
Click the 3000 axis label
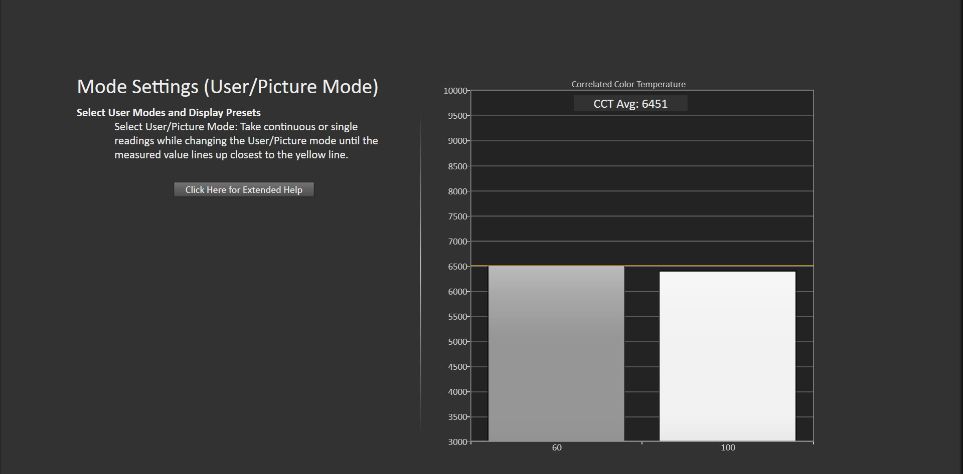457,442
